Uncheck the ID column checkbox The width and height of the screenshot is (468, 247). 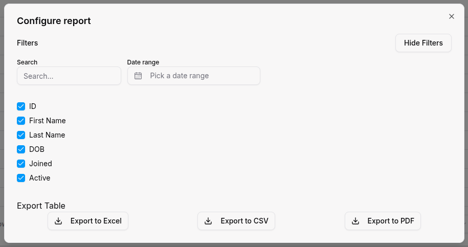(21, 106)
